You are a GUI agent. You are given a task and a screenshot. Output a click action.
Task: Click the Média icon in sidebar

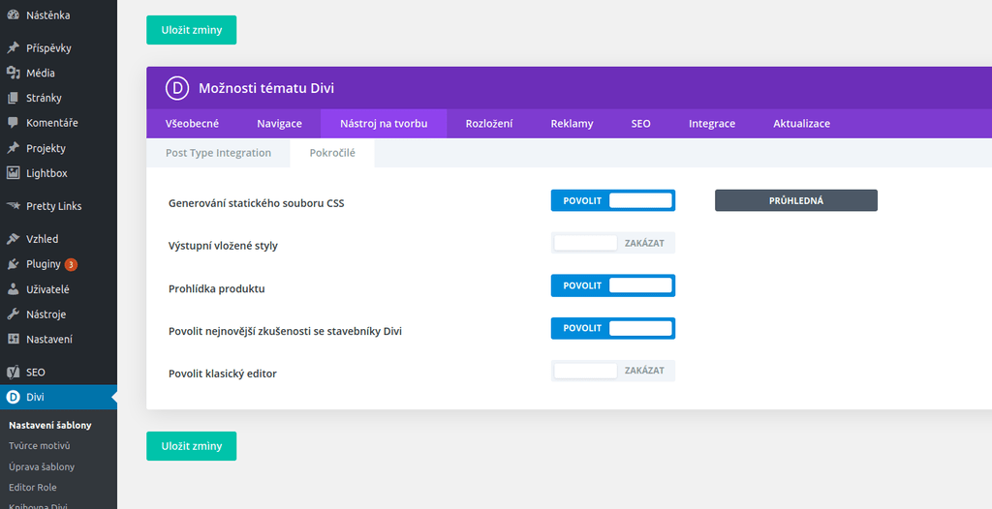[x=13, y=73]
